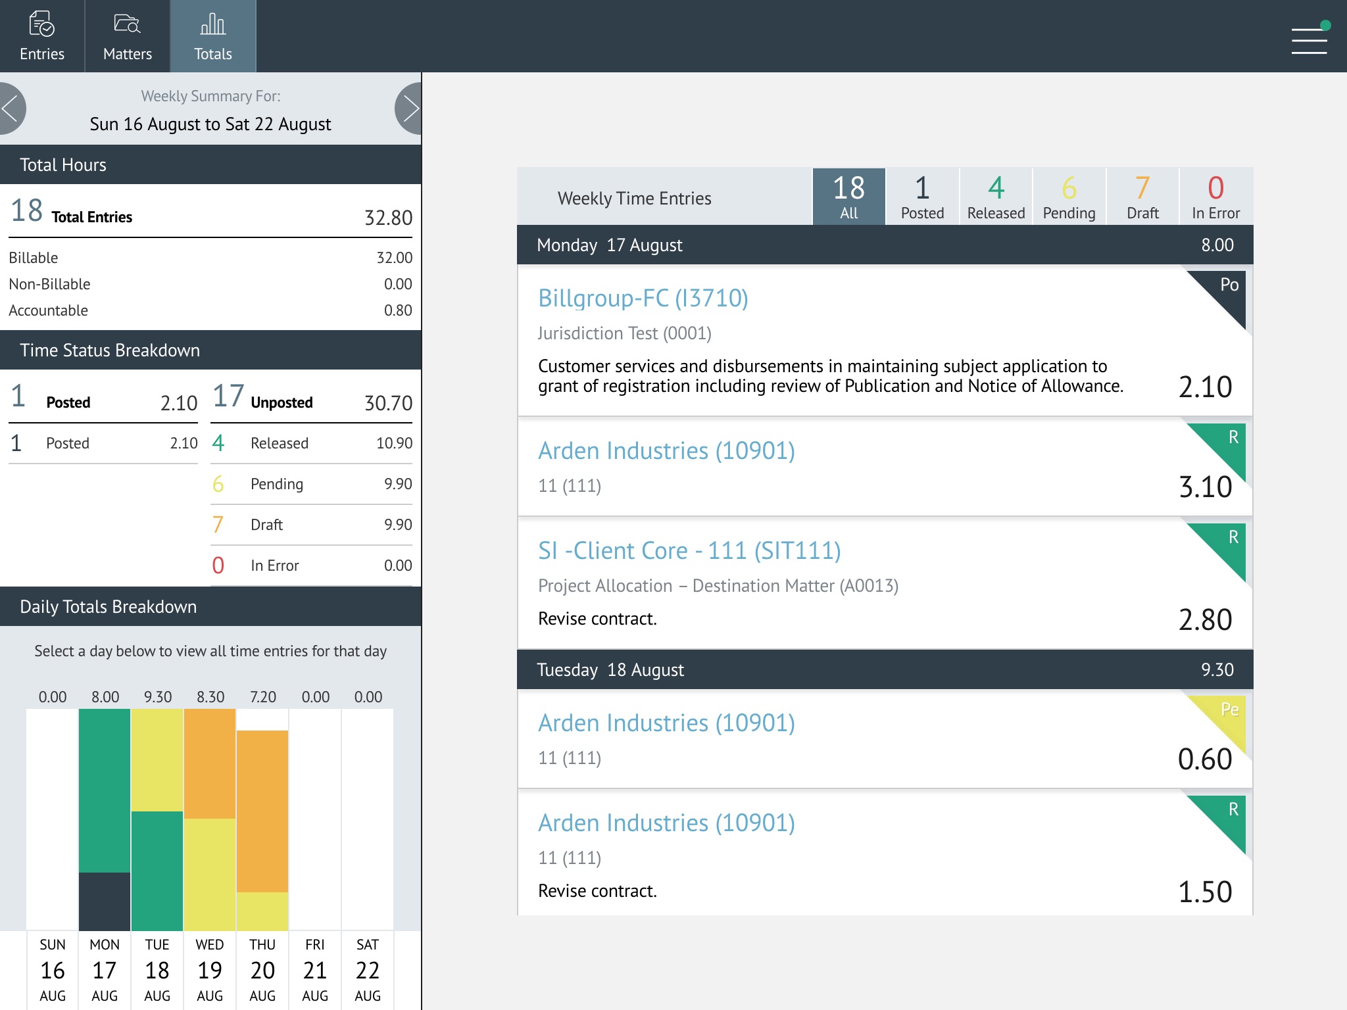Show Draft weekly entries
This screenshot has height=1010, width=1347.
[1142, 196]
